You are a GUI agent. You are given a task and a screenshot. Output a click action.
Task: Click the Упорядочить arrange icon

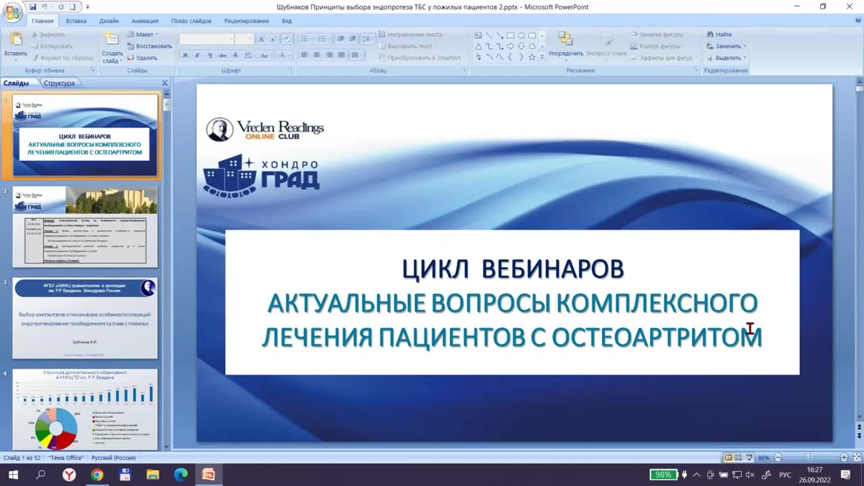point(565,40)
